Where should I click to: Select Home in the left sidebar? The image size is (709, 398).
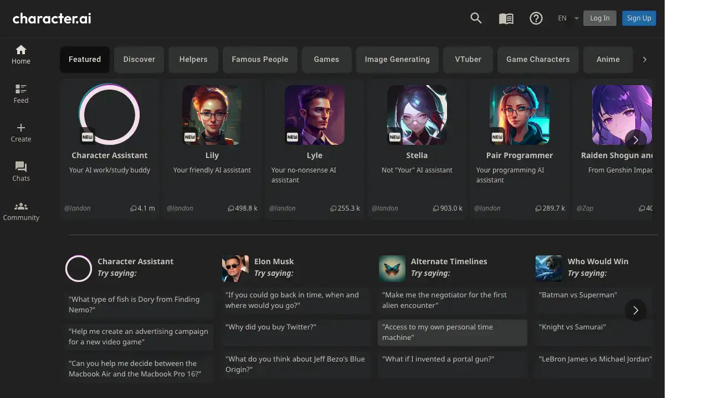[x=20, y=54]
